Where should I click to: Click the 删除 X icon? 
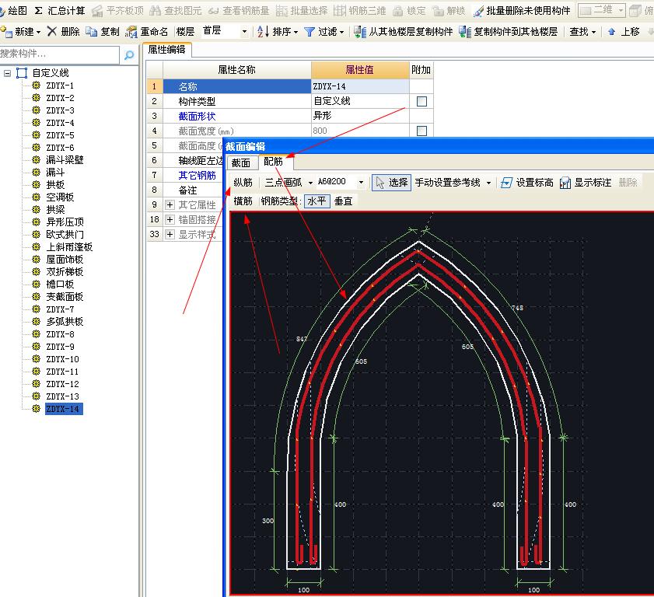(52, 31)
